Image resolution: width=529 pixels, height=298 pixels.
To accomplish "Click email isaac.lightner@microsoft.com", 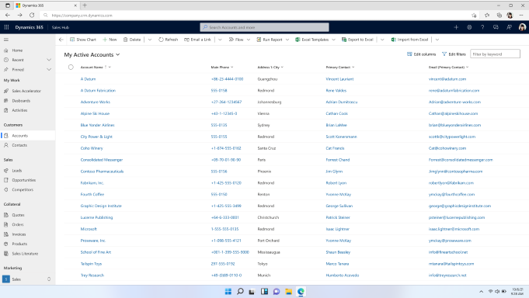I will point(454,229).
